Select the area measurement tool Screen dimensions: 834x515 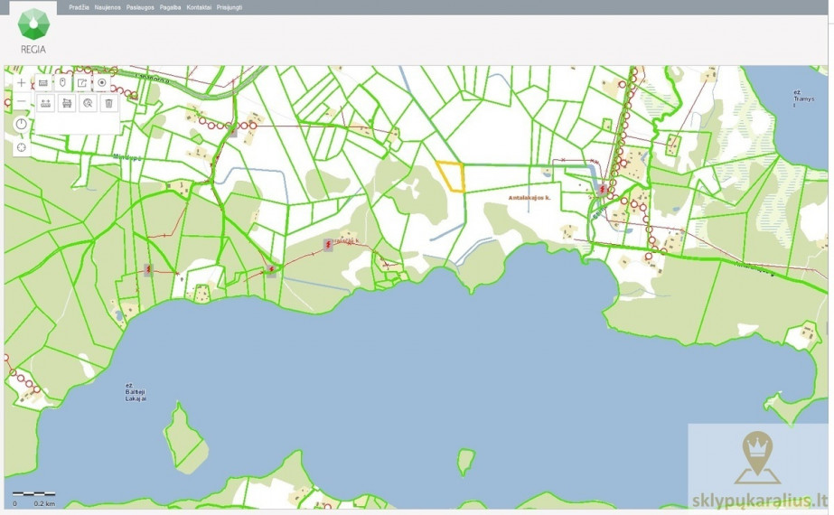pos(67,103)
